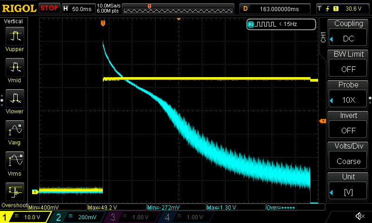Click the memory waveform overview bar

178,9
